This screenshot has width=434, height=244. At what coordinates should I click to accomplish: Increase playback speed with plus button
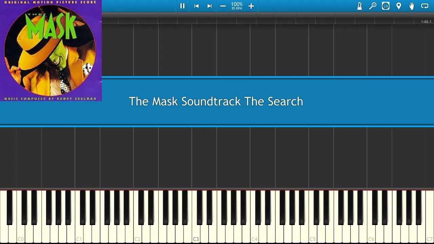coord(251,6)
